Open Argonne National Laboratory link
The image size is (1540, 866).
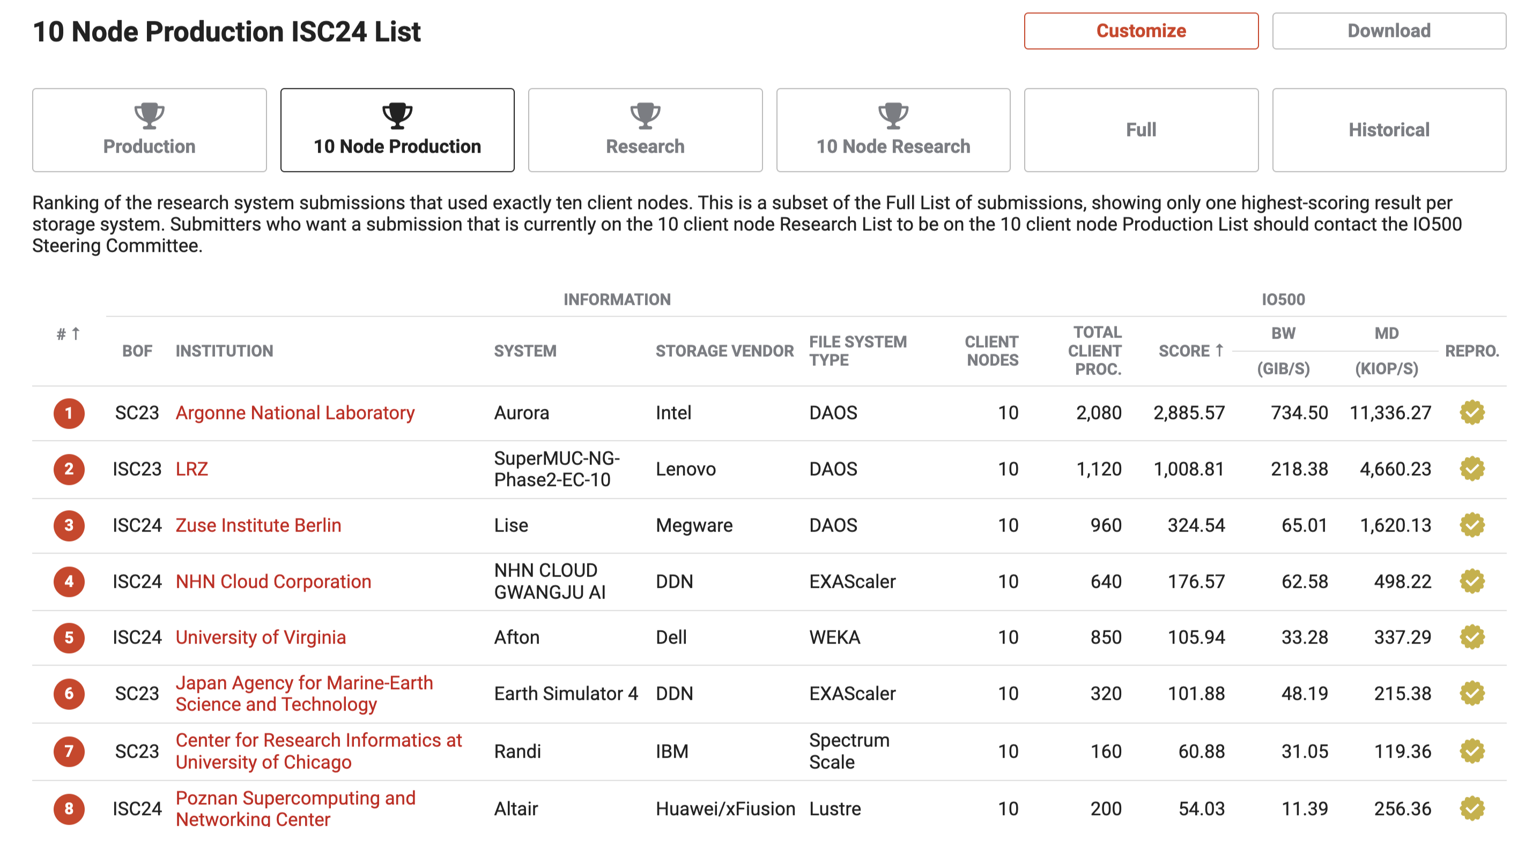coord(295,413)
